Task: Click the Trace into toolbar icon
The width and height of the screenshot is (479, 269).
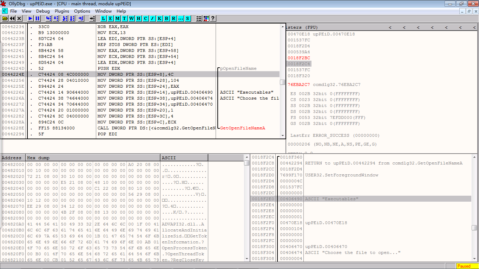Action: tap(65, 18)
